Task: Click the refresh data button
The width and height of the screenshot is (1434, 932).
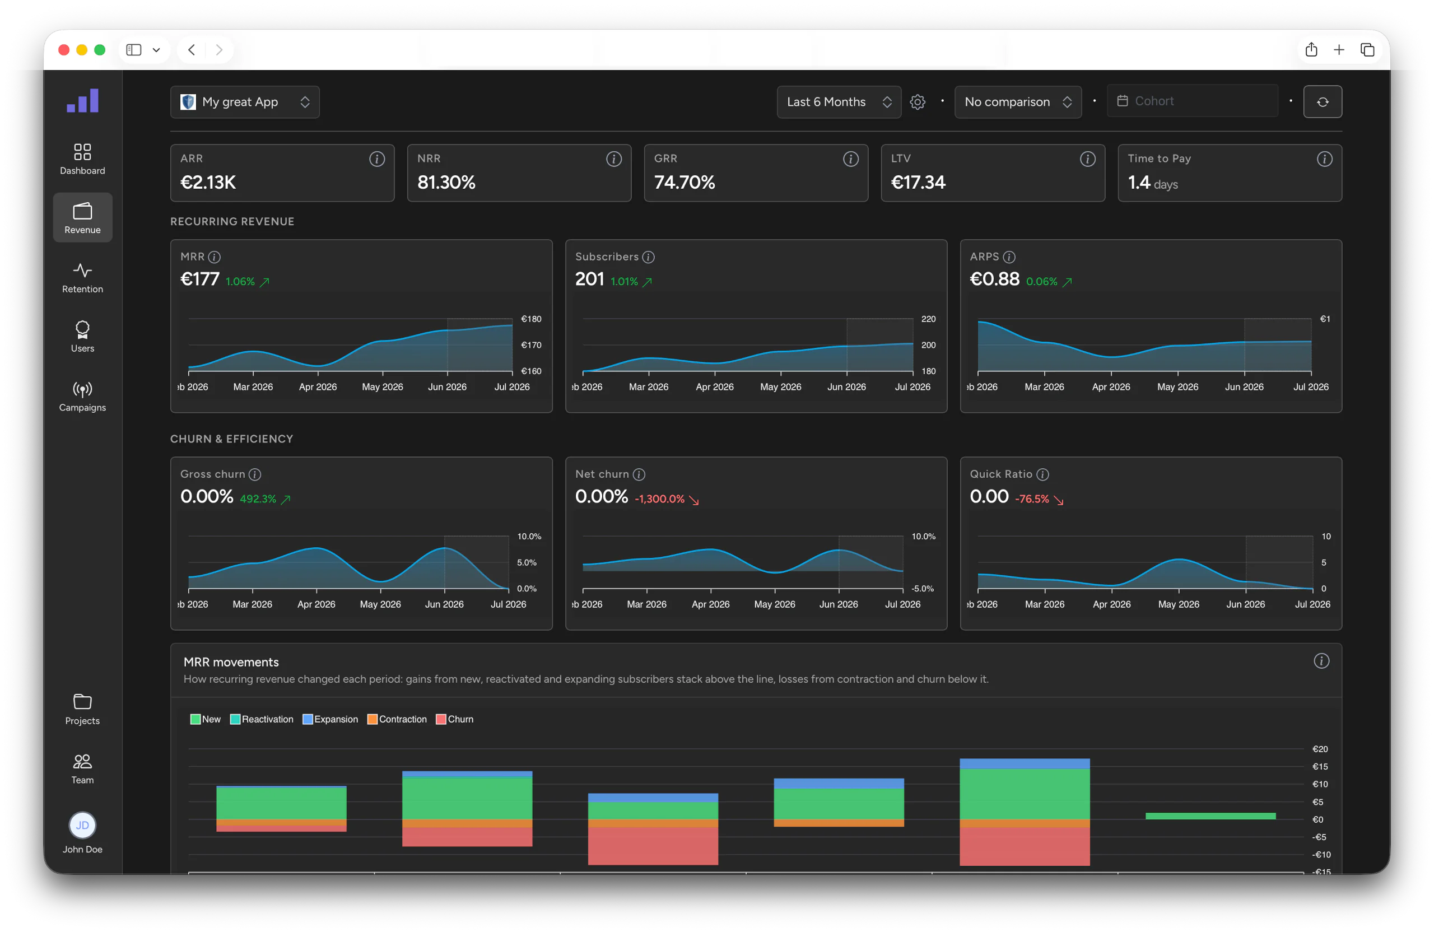Action: point(1323,102)
